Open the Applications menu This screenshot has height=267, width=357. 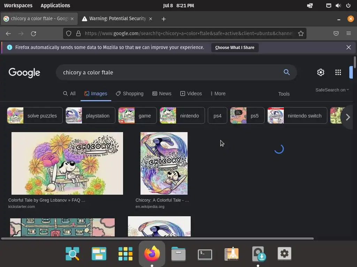point(55,6)
